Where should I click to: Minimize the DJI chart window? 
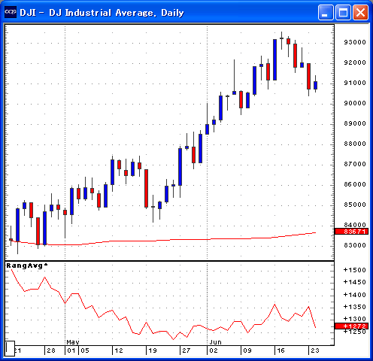tap(326, 12)
